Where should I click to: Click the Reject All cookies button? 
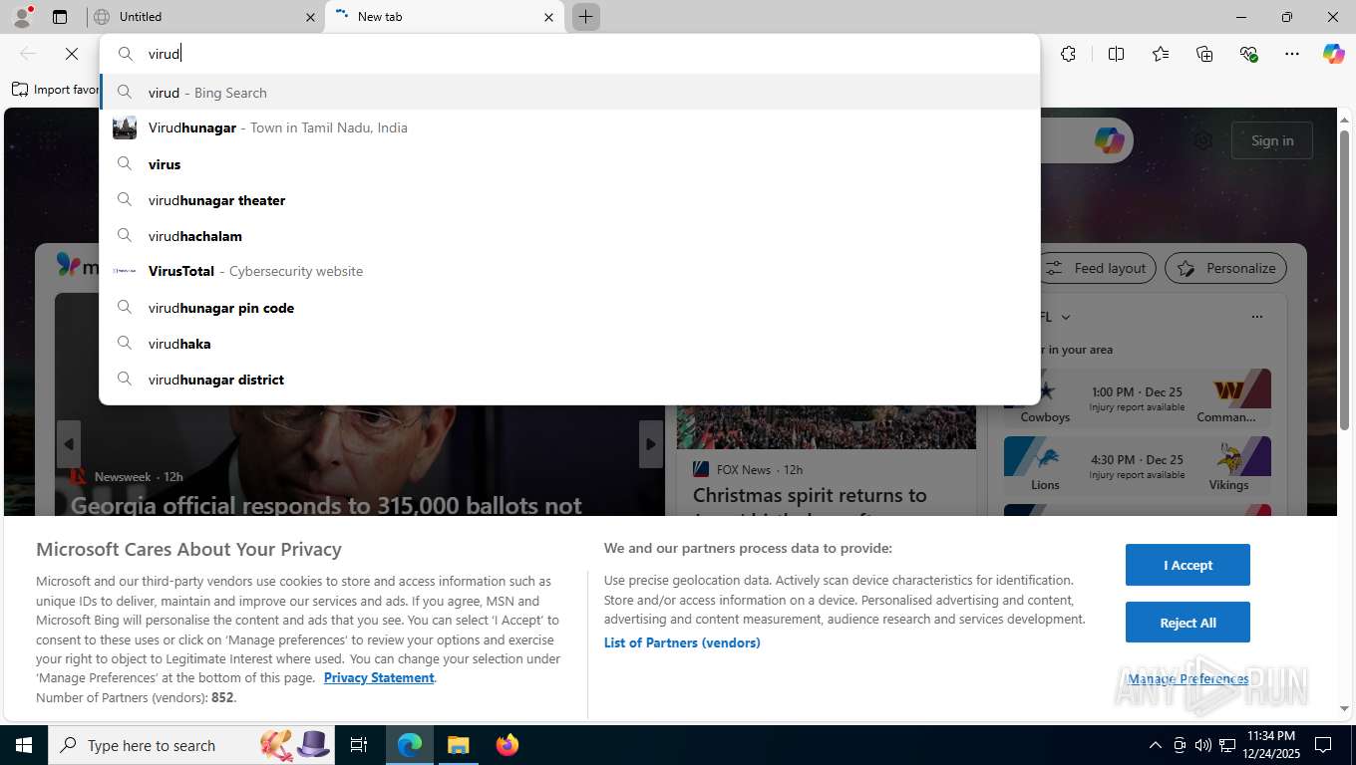tap(1187, 623)
